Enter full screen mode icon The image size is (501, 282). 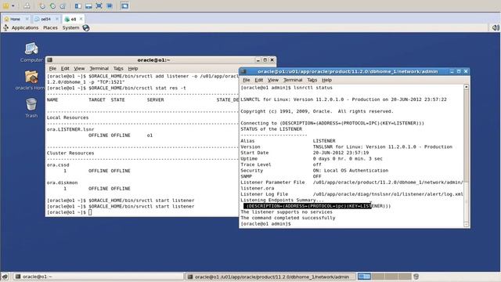point(99,5)
